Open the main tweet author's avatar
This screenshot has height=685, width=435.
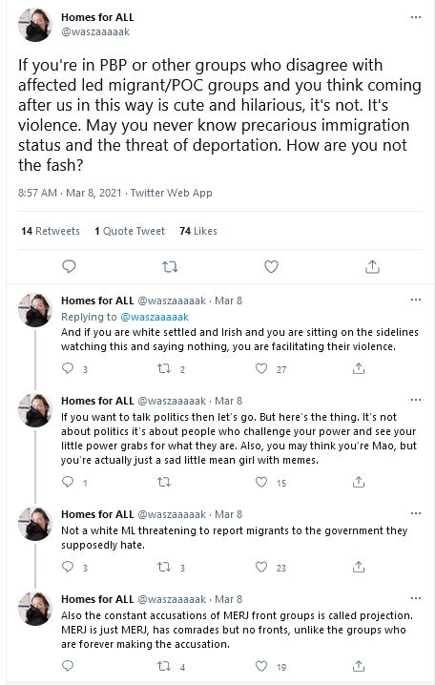coord(35,25)
